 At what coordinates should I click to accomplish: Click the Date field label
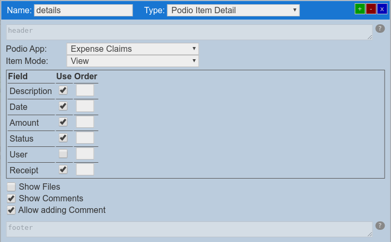click(x=19, y=107)
